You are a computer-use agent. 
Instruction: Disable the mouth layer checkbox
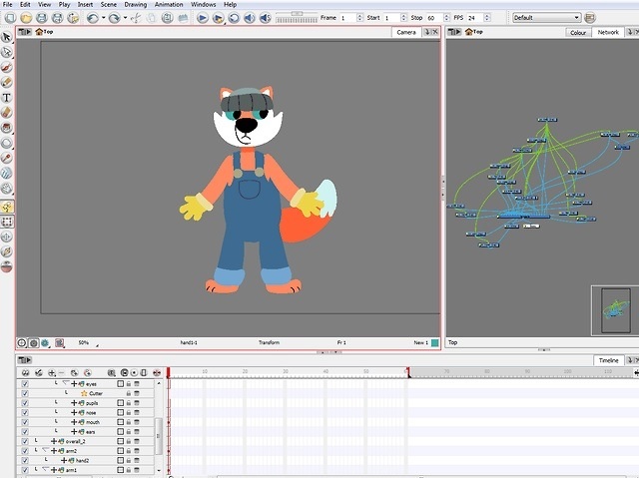[25, 422]
